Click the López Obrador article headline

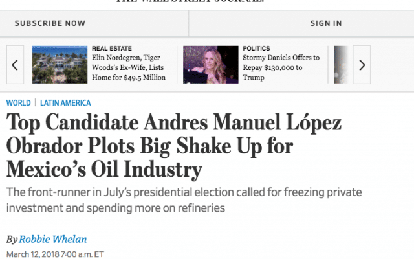[x=174, y=146]
